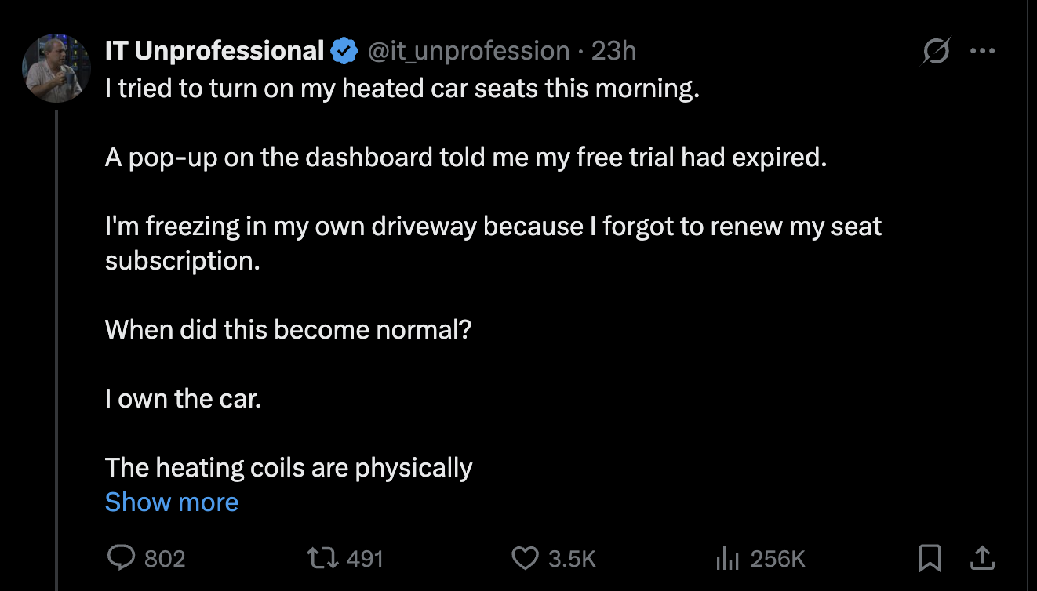Viewport: 1037px width, 591px height.
Task: Click the reply speech bubble icon
Action: pyautogui.click(x=121, y=558)
